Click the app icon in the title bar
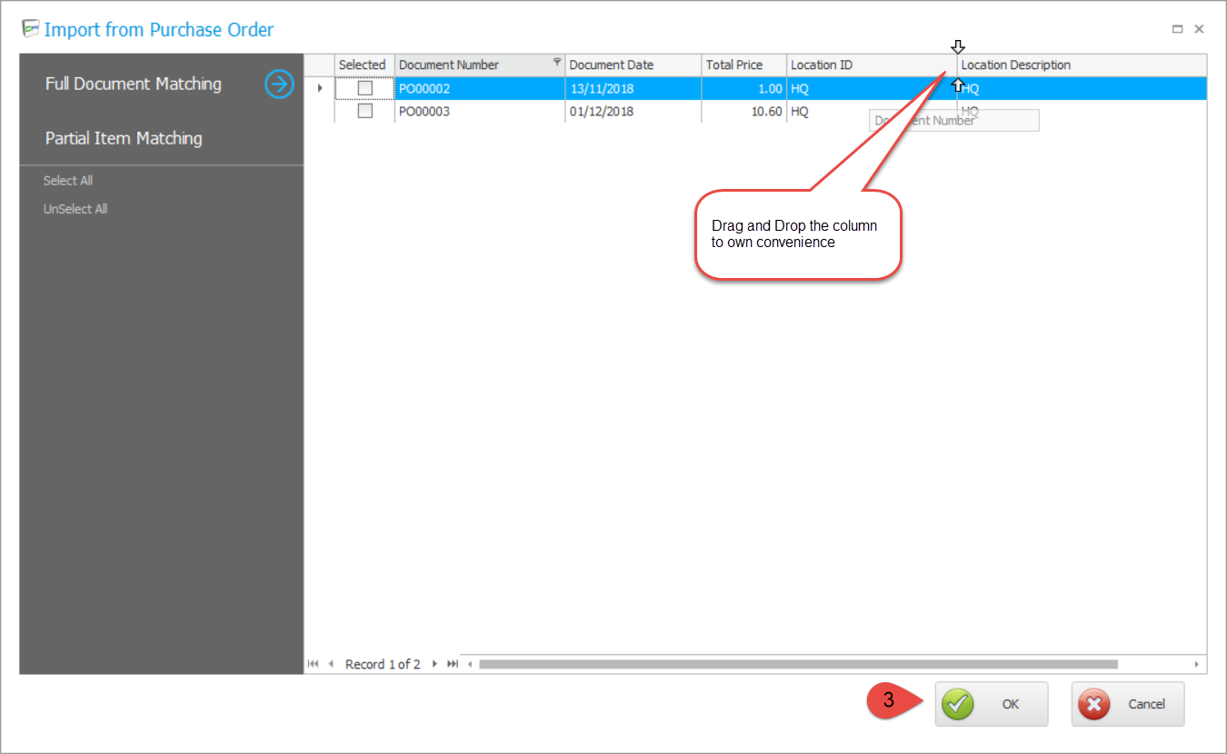 (31, 28)
